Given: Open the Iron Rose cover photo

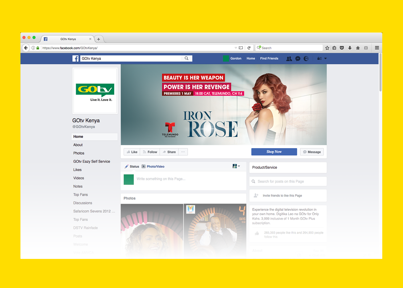Looking at the screenshot, I should (224, 105).
